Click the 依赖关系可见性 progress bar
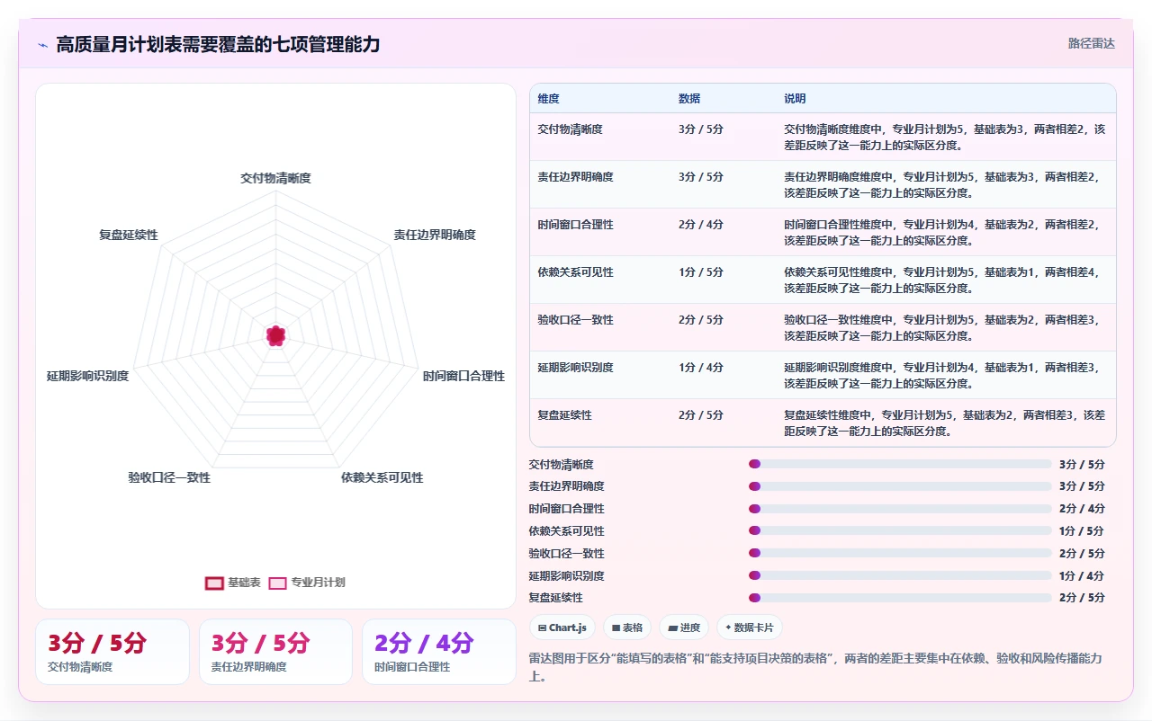The width and height of the screenshot is (1152, 721). click(x=900, y=530)
